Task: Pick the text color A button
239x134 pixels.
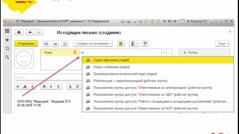Action: (x=70, y=86)
